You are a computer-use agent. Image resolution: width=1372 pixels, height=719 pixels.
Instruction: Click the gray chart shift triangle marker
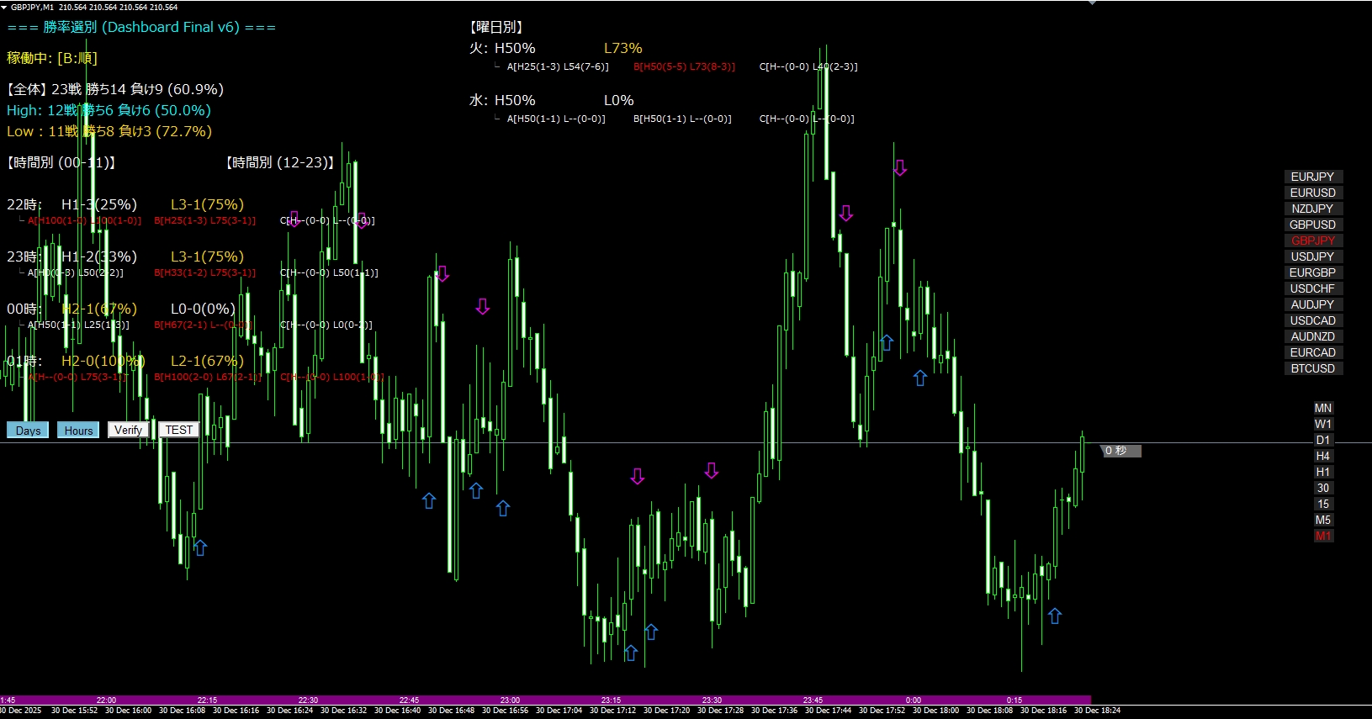(x=1092, y=3)
